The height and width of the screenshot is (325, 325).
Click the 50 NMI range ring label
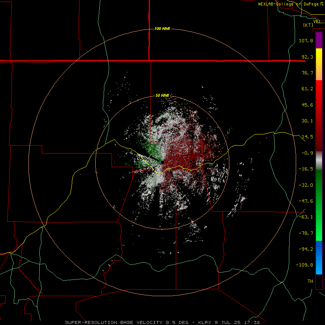[162, 95]
